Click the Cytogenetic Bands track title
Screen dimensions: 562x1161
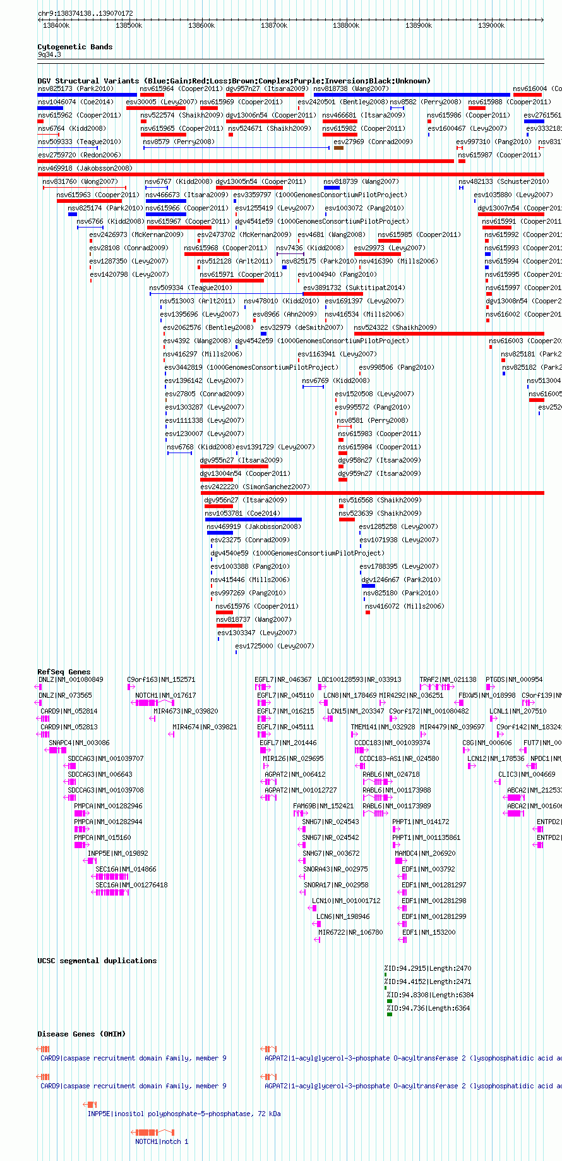pos(75,47)
